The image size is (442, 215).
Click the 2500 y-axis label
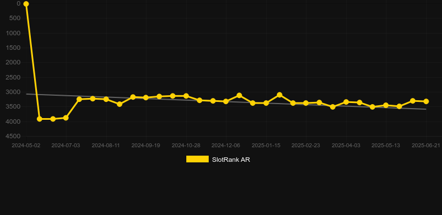pos(13,77)
